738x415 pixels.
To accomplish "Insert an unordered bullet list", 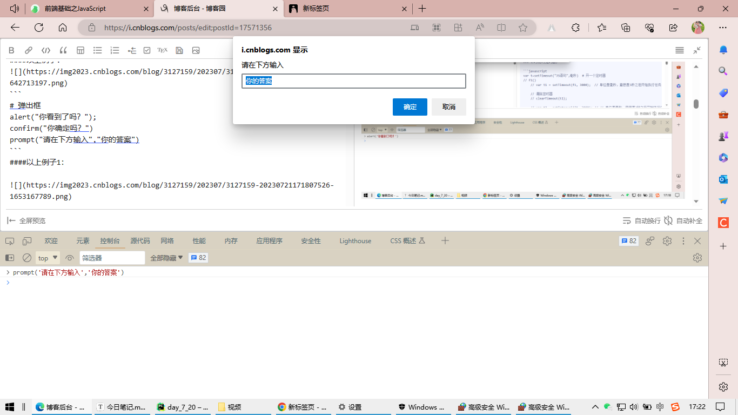I will (98, 50).
